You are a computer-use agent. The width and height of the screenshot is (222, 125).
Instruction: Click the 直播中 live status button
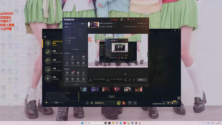142,80
